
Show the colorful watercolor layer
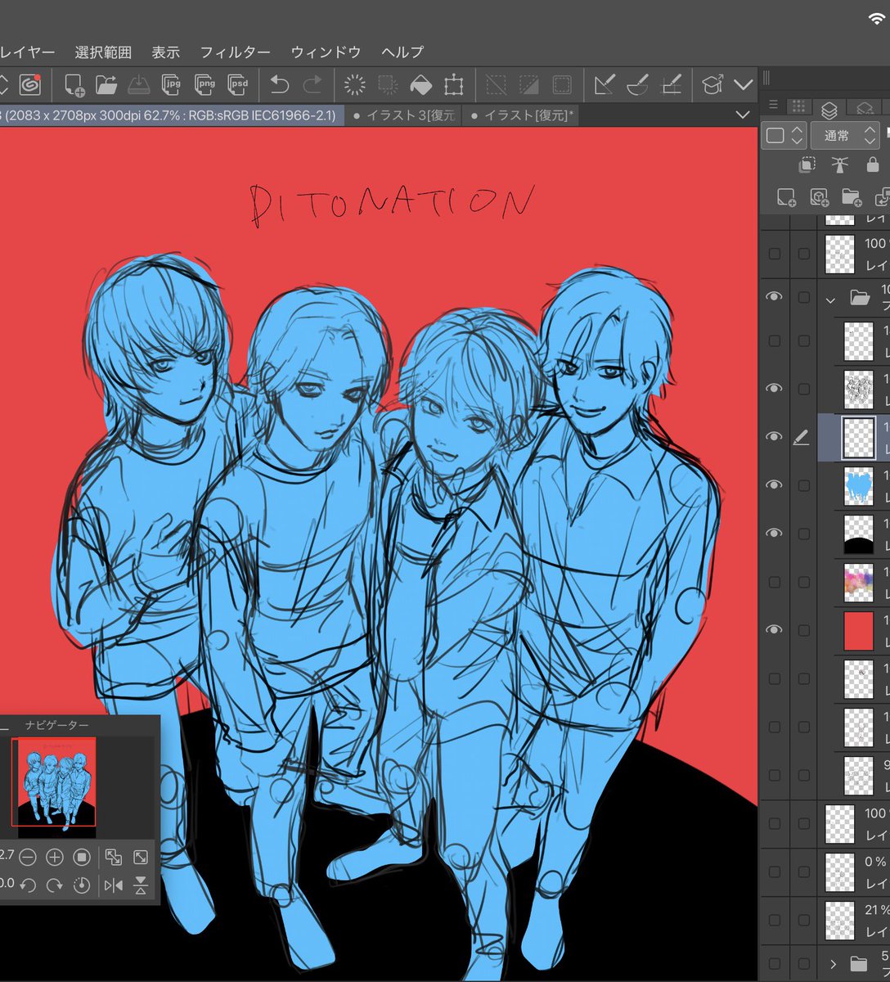click(x=775, y=582)
